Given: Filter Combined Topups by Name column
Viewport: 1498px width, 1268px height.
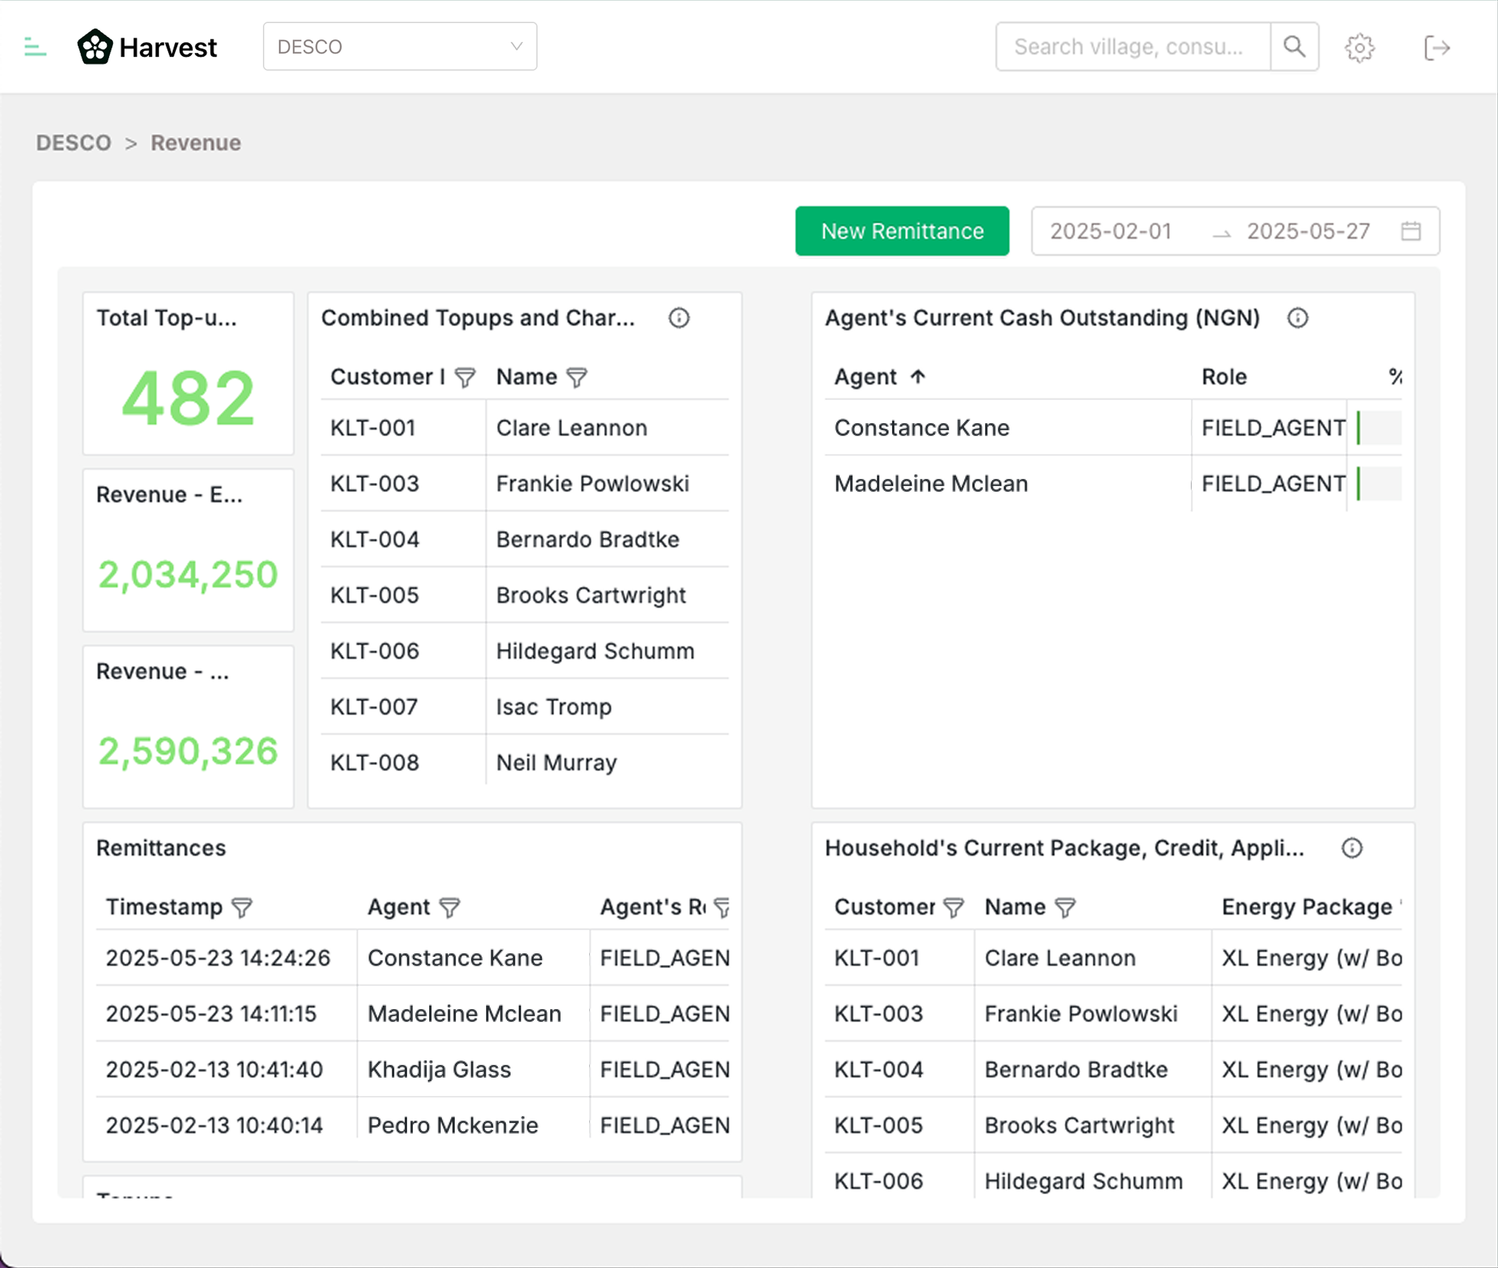Looking at the screenshot, I should (577, 377).
